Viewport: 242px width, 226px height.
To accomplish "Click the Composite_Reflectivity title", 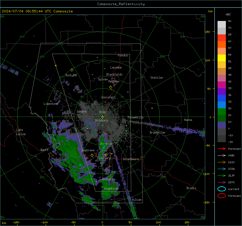I will pos(121,4).
